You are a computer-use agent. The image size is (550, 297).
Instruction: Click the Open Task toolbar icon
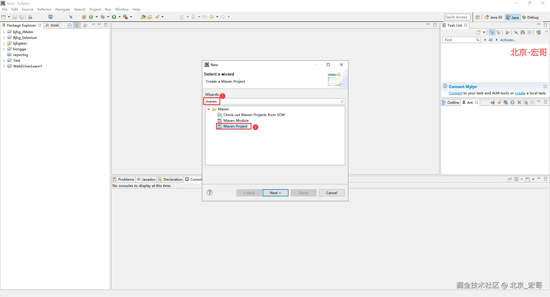pyautogui.click(x=150, y=17)
